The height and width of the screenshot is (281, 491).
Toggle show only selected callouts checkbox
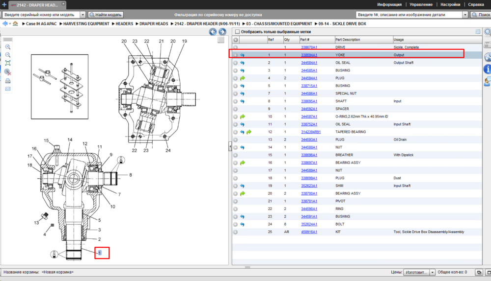point(237,32)
